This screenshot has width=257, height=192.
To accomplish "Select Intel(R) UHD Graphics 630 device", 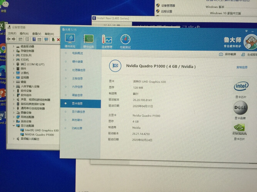I will [x=42, y=130].
